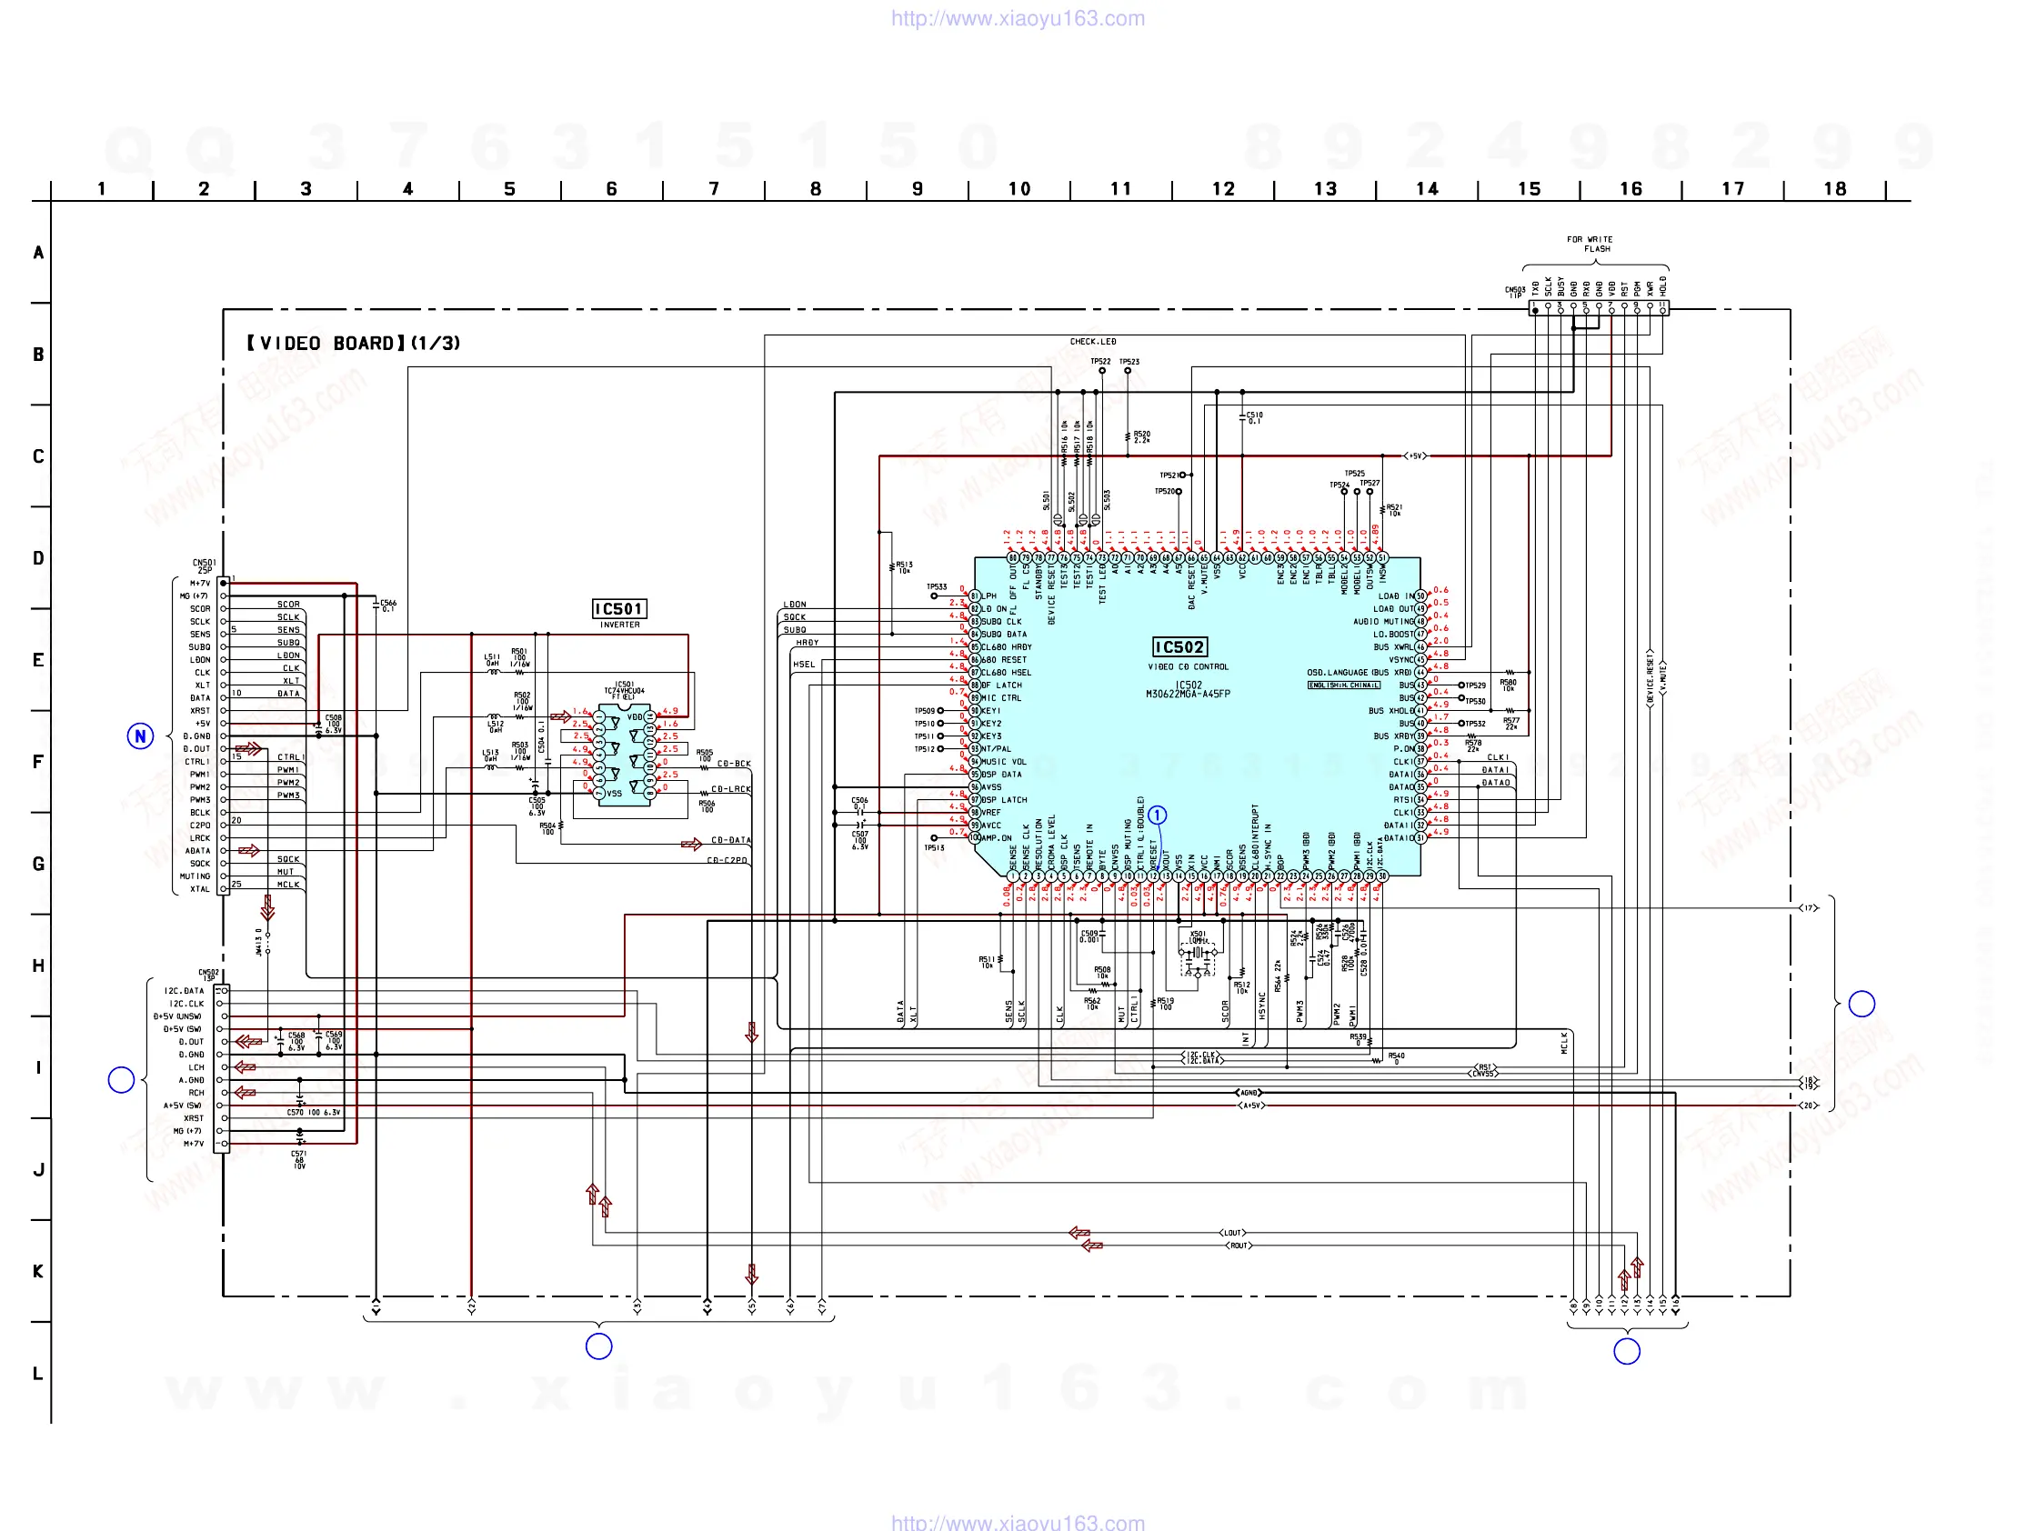Click the circled 1 waveform marker in IC502
The height and width of the screenshot is (1531, 2037).
(x=1158, y=815)
